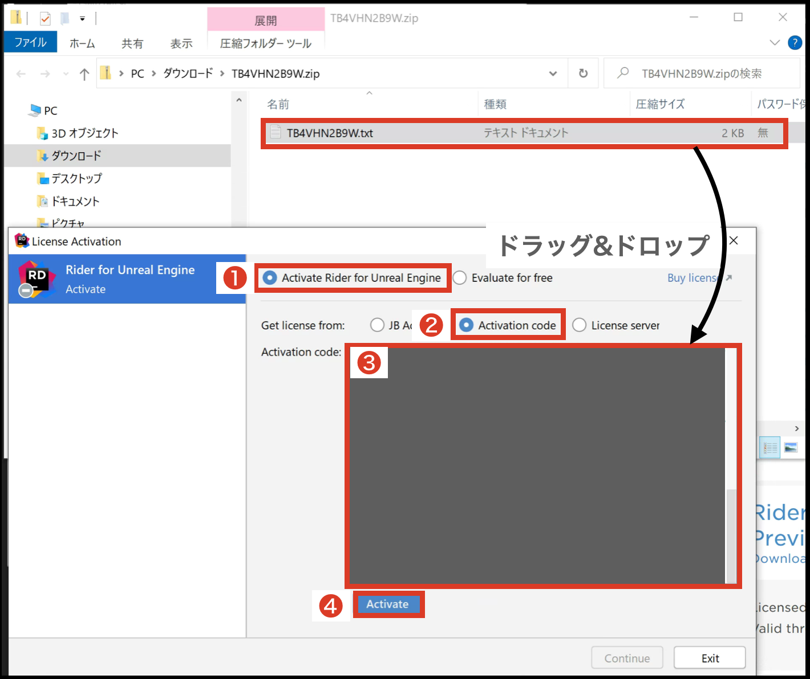Click the text document file icon
This screenshot has width=810, height=679.
pyautogui.click(x=276, y=133)
